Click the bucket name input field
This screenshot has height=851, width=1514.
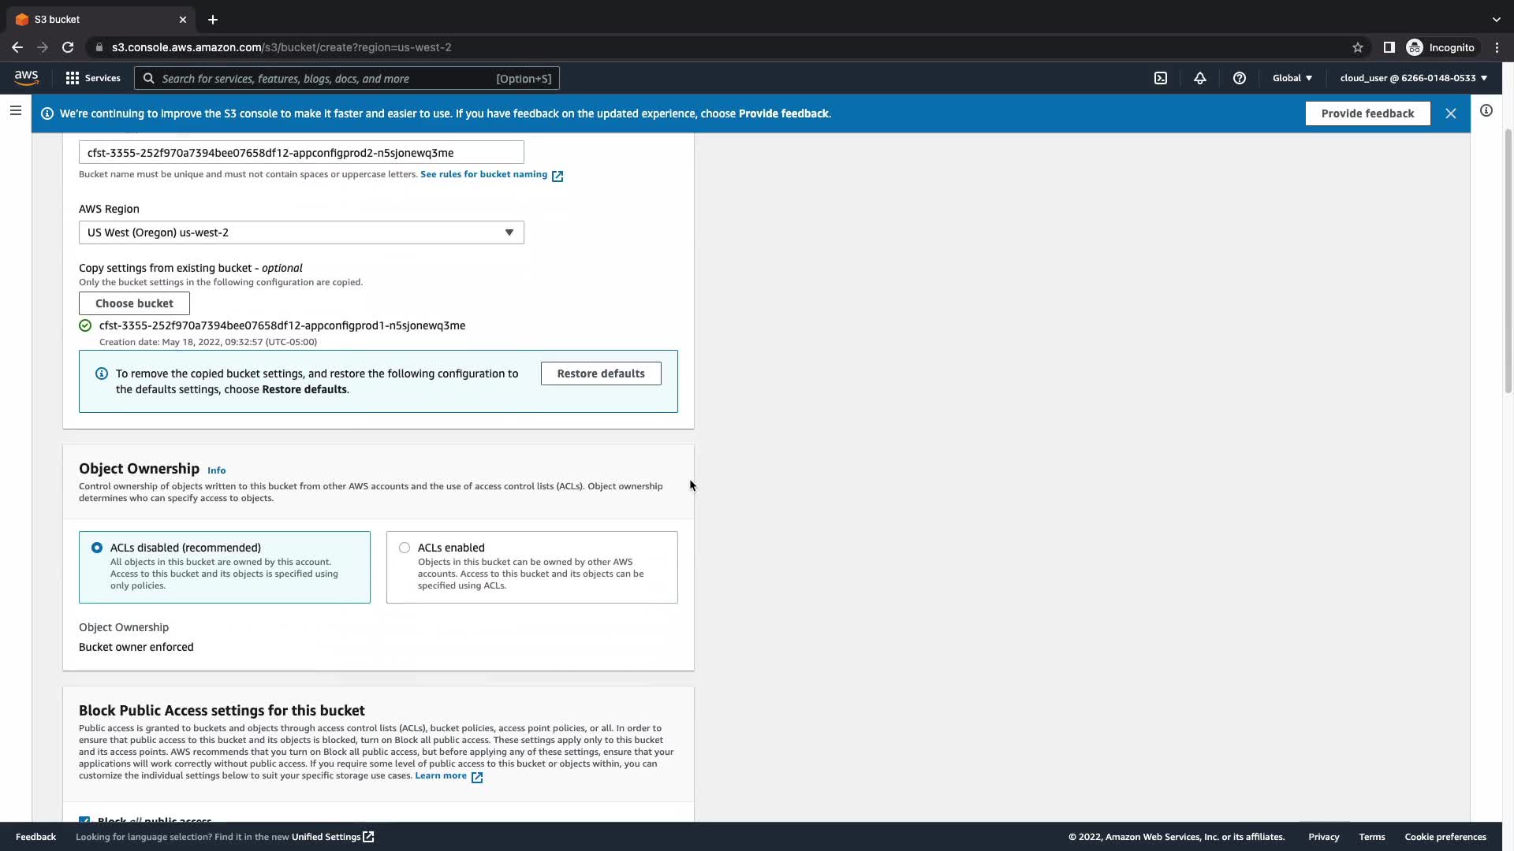click(x=301, y=153)
